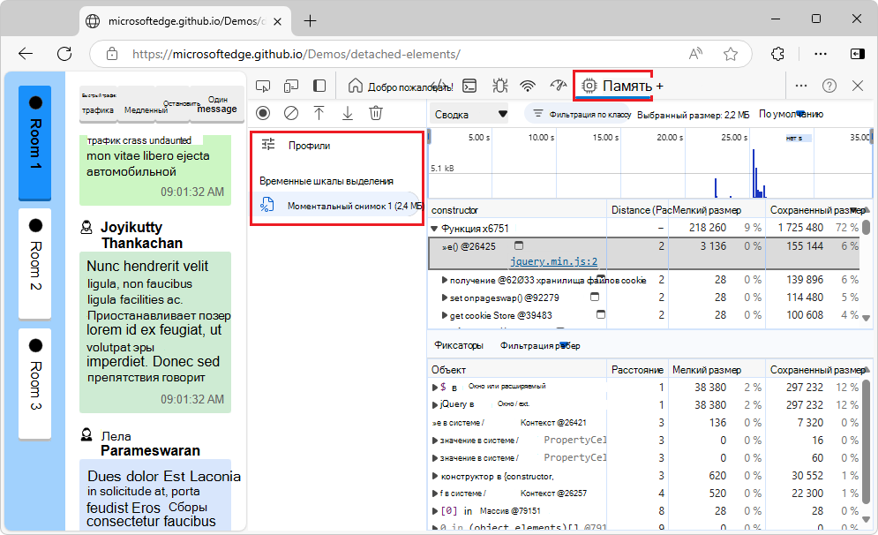Expand the jQuery retainer row

(434, 404)
